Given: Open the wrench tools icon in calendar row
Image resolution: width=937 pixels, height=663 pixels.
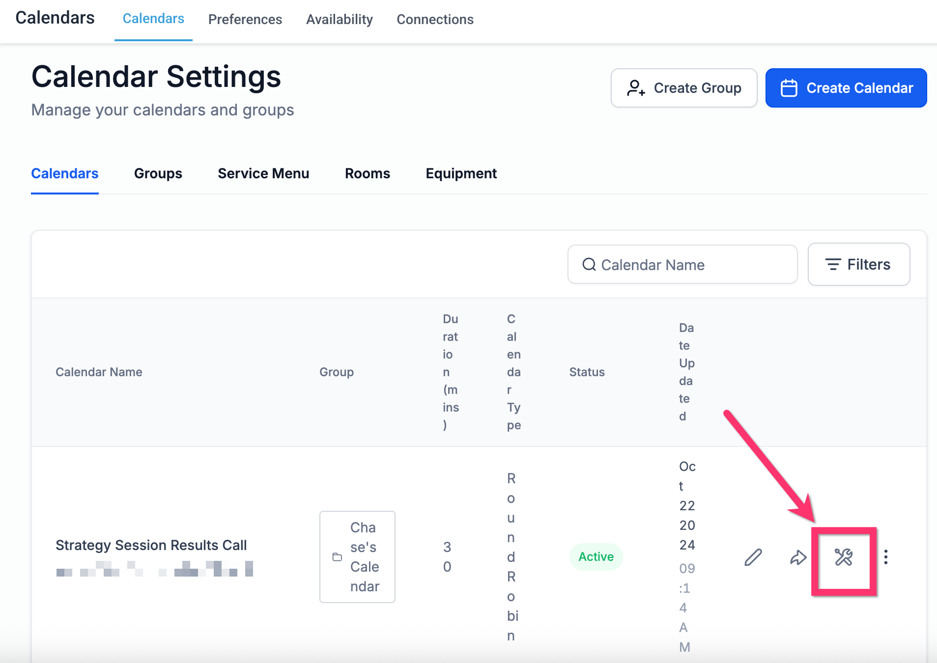Looking at the screenshot, I should [843, 557].
